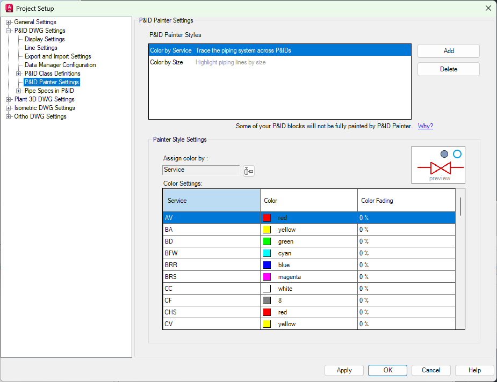Select P&ID Class Definitions tree item
497x382 pixels.
[x=53, y=74]
